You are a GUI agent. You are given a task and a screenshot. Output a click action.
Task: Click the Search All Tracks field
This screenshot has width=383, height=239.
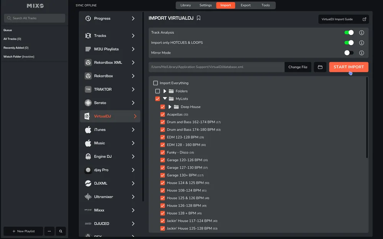tap(34, 18)
